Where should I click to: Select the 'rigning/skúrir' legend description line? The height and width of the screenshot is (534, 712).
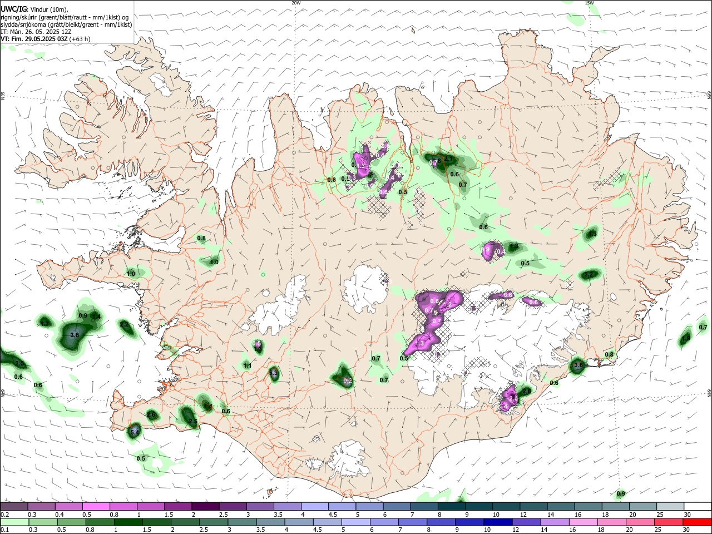coord(65,17)
